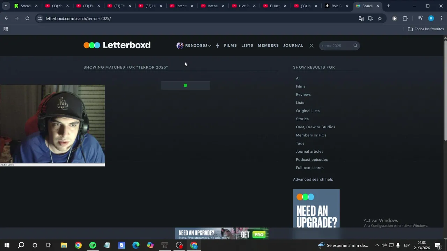Open the Letterboxd home logo
The height and width of the screenshot is (251, 447).
point(117,45)
